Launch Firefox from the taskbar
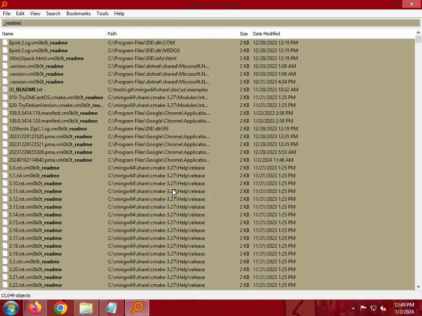Image resolution: width=422 pixels, height=316 pixels. [x=35, y=308]
